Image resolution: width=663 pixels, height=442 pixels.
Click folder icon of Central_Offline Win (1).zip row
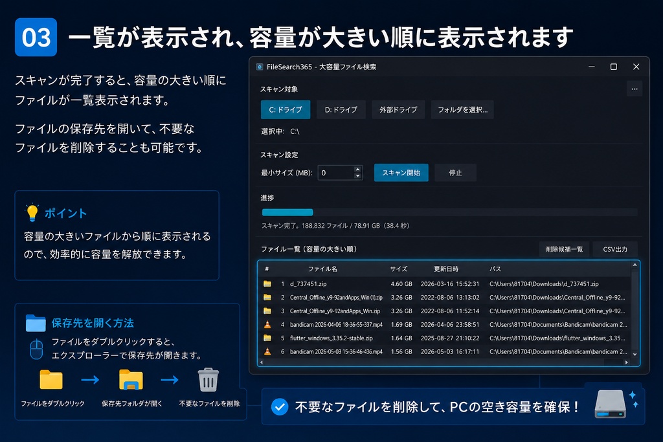[x=267, y=298]
